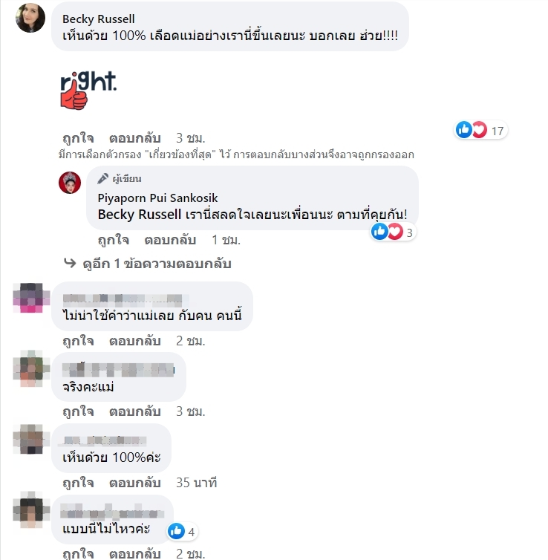This screenshot has height=560, width=548.
Task: Like Piyaporn's reply via ถูกใจ
Action: click(114, 240)
